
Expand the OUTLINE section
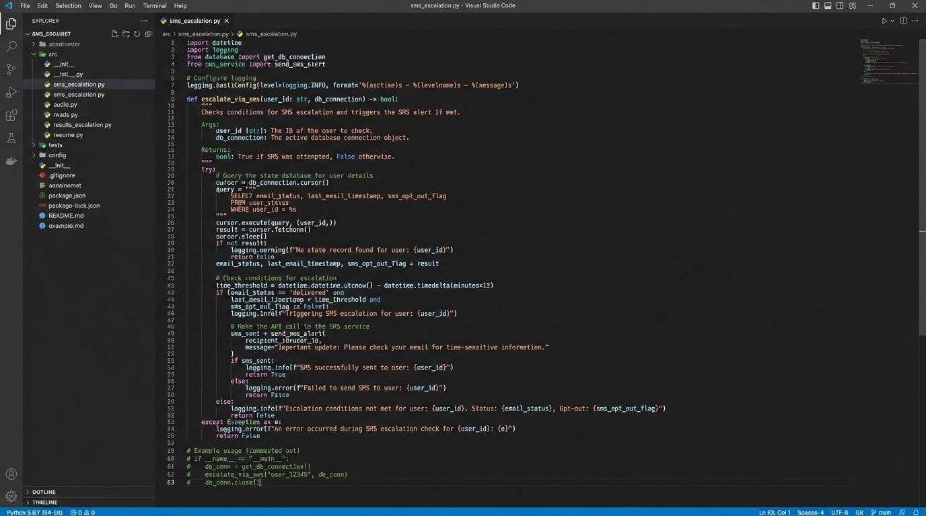coord(44,492)
